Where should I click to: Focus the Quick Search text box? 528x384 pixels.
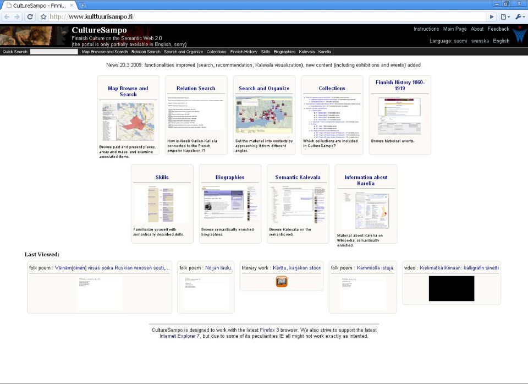54,52
